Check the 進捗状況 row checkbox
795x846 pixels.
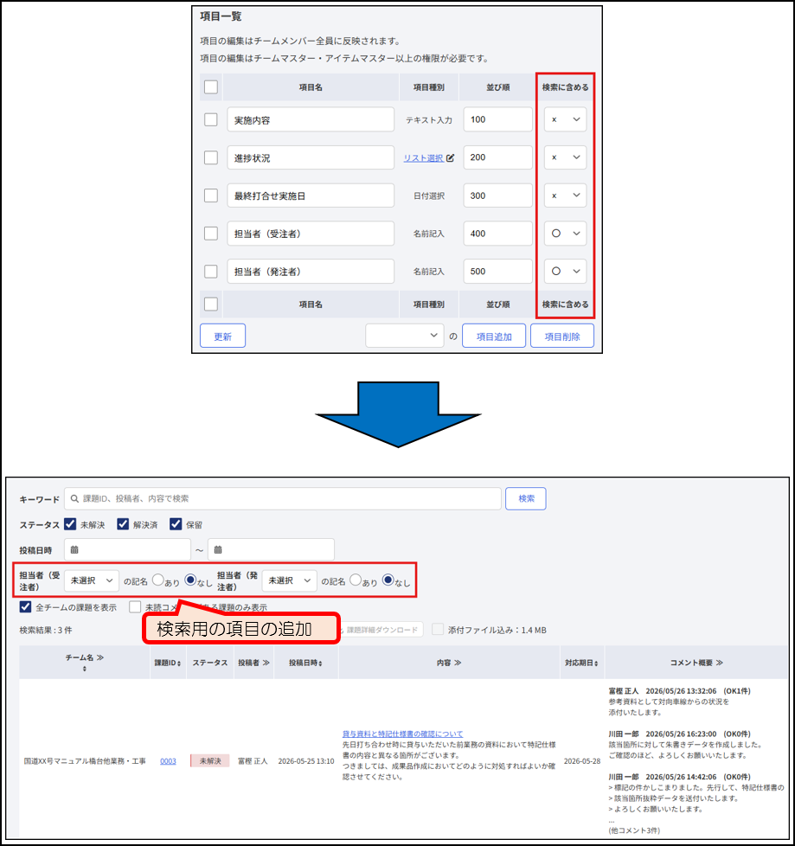coord(211,157)
